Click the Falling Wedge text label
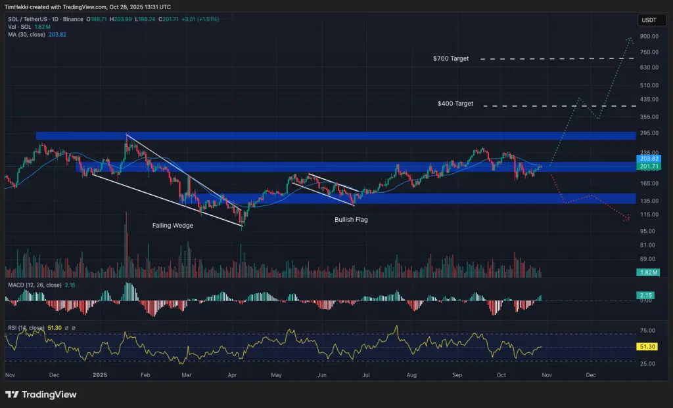This screenshot has height=408, width=673. (x=173, y=226)
